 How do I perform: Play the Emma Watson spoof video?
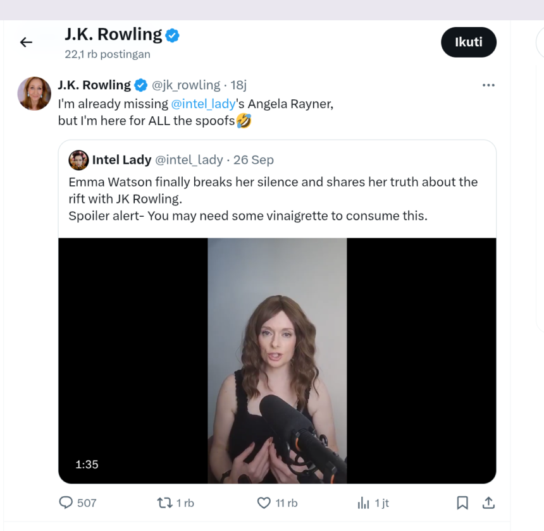pyautogui.click(x=276, y=357)
